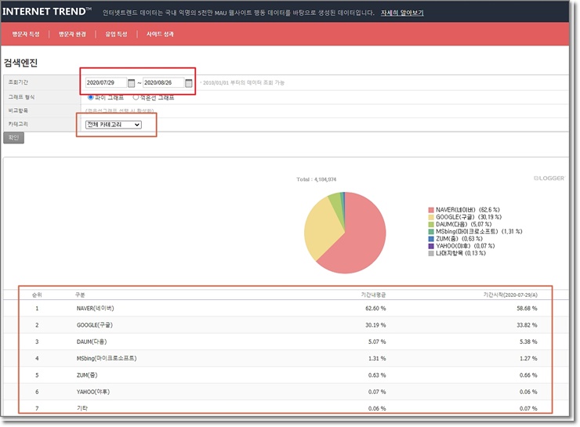Click the 30.19 % average value
The height and width of the screenshot is (427, 580).
click(375, 325)
